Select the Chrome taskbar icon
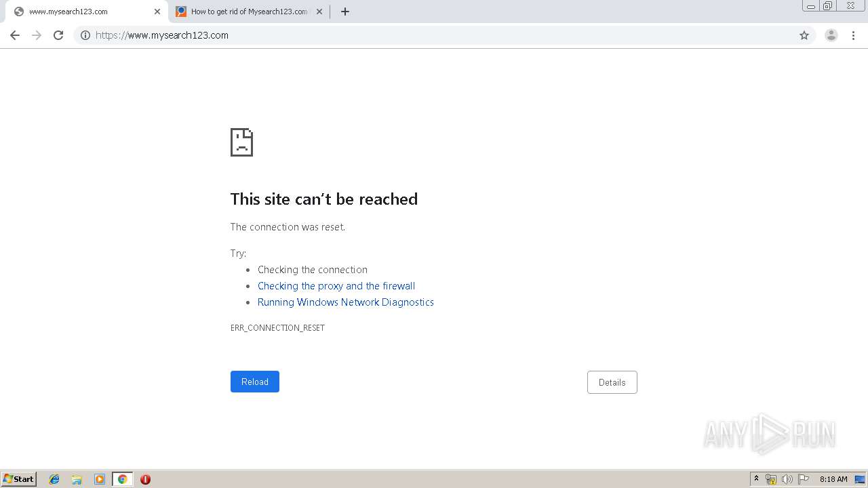Viewport: 868px width, 488px height. pos(122,479)
